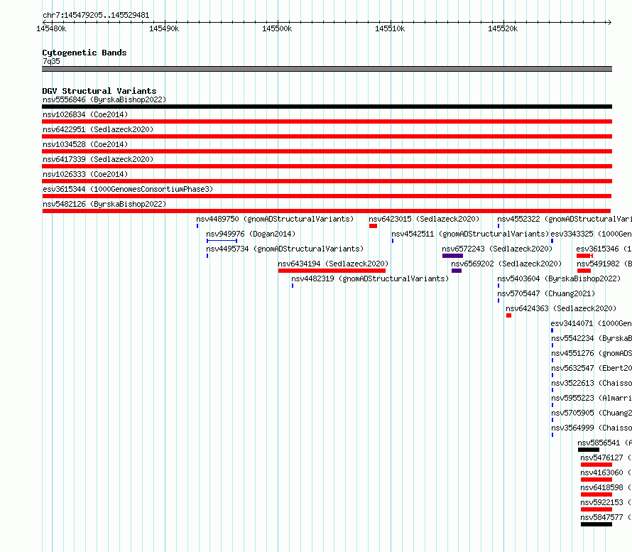The height and width of the screenshot is (552, 632).
Task: Select the black nsv5556846 variant bar
Action: click(327, 107)
